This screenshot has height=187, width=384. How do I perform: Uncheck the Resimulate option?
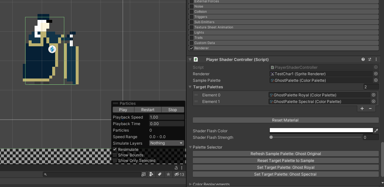[115, 150]
